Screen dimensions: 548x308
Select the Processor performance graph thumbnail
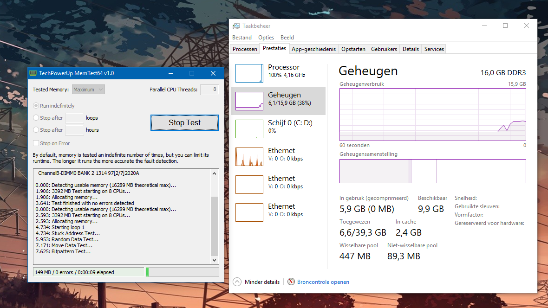click(x=249, y=73)
